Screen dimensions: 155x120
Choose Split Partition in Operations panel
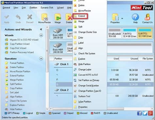(x=14, y=84)
